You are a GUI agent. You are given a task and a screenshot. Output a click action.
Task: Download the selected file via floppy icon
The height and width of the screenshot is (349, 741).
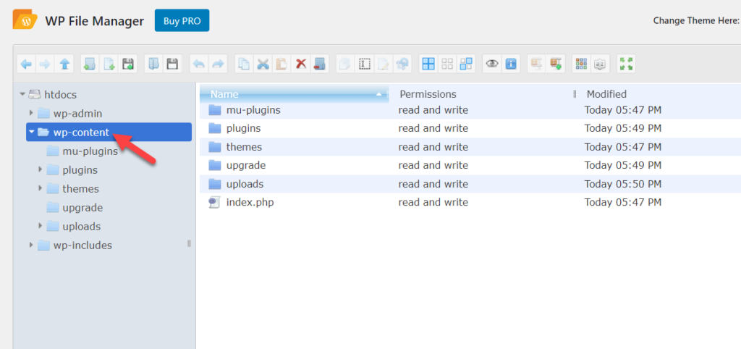coord(172,64)
